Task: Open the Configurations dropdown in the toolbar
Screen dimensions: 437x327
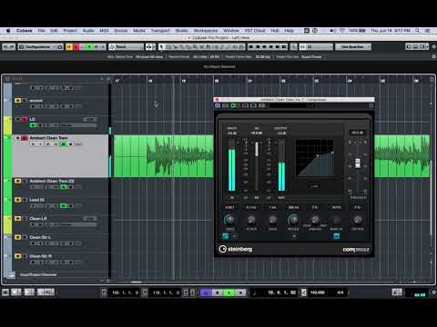Action: [x=41, y=47]
